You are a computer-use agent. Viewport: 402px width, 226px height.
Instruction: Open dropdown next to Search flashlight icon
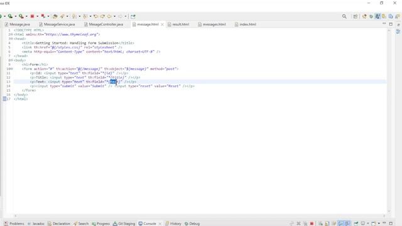[x=67, y=16]
